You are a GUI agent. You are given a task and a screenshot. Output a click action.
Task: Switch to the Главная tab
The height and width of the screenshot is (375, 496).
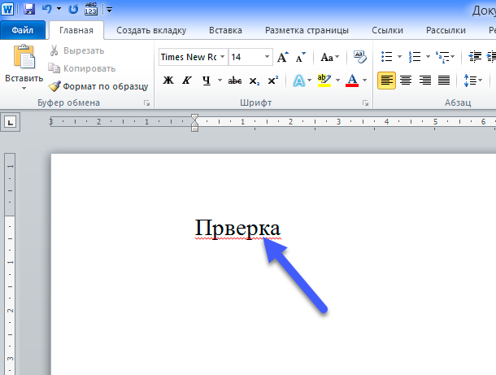76,30
